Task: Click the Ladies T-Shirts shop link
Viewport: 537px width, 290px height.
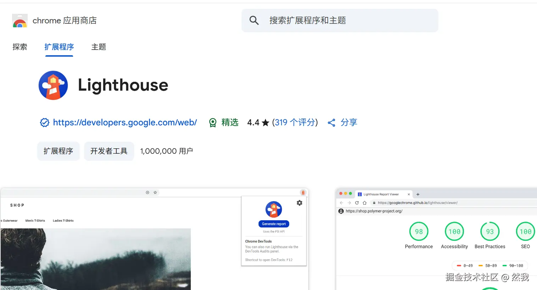Action: [63, 221]
